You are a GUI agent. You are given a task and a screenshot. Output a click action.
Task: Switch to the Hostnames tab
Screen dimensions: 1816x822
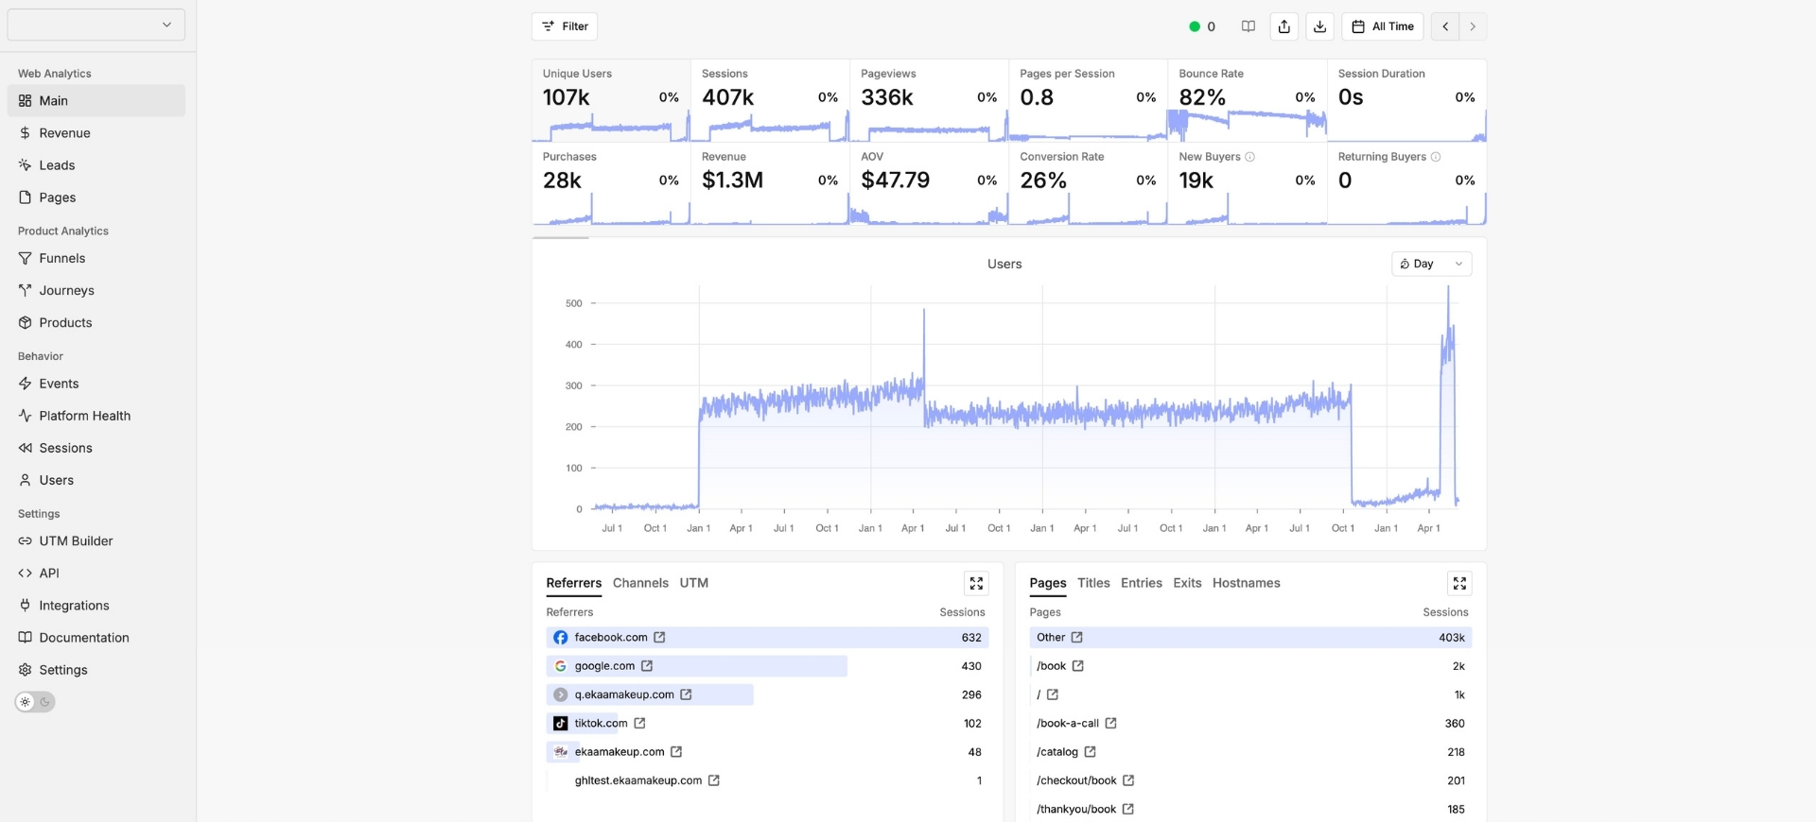coord(1246,583)
